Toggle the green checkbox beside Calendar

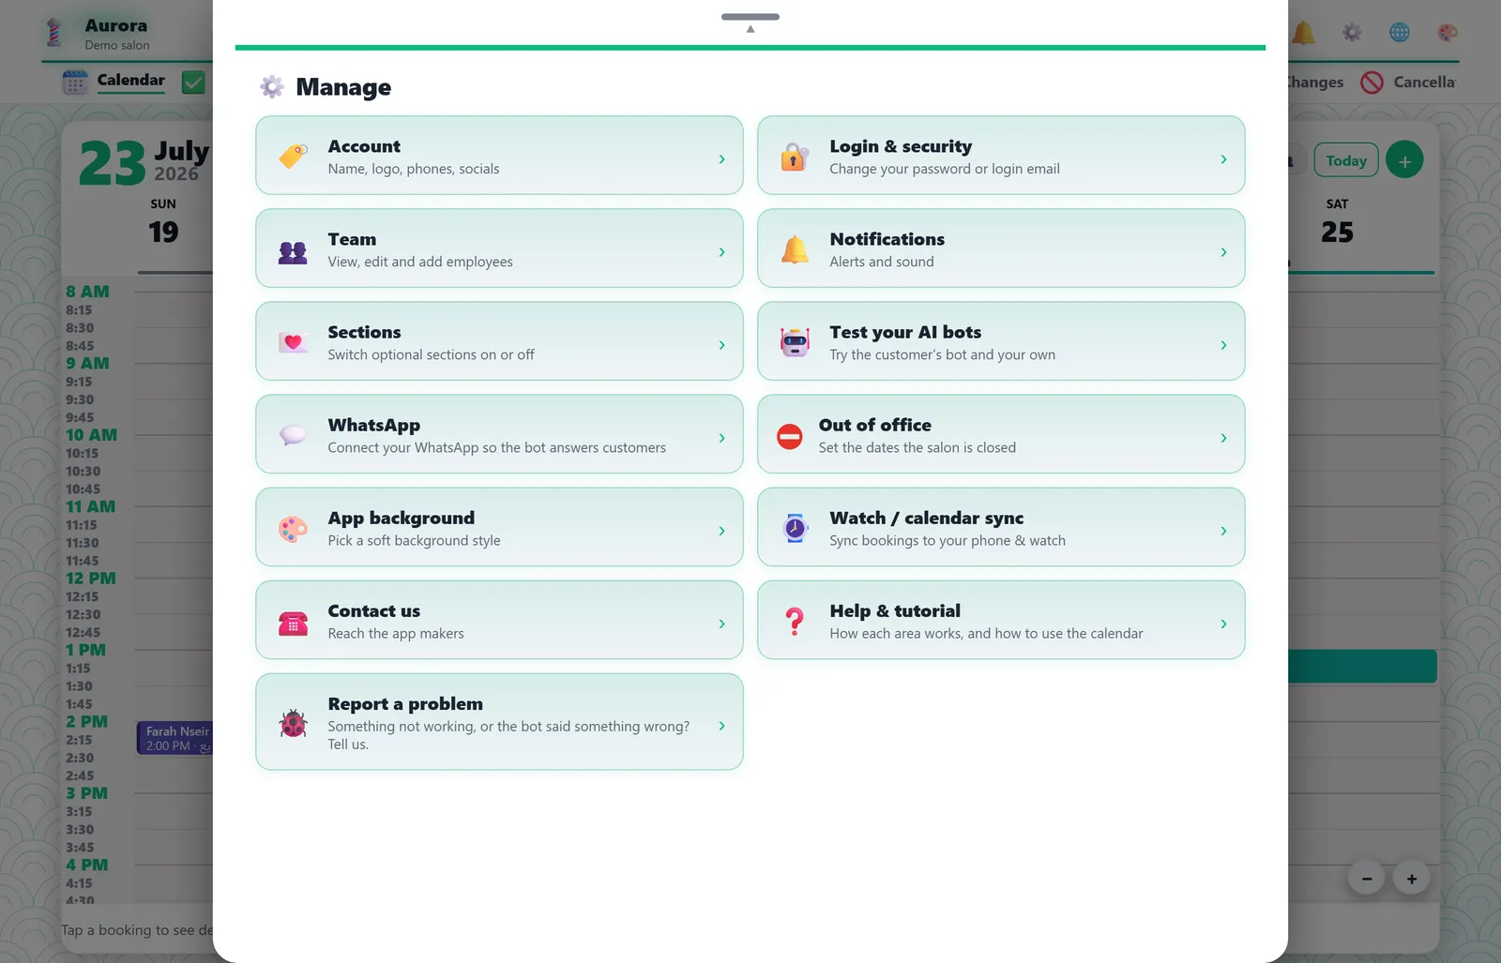pos(193,83)
